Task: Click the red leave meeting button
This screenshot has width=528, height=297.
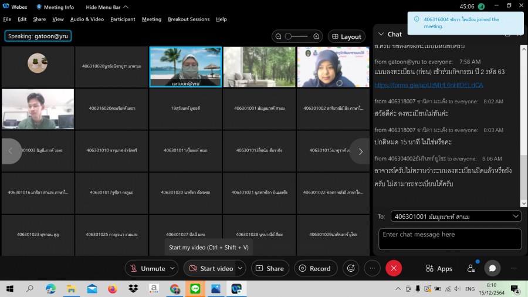Action: click(394, 268)
